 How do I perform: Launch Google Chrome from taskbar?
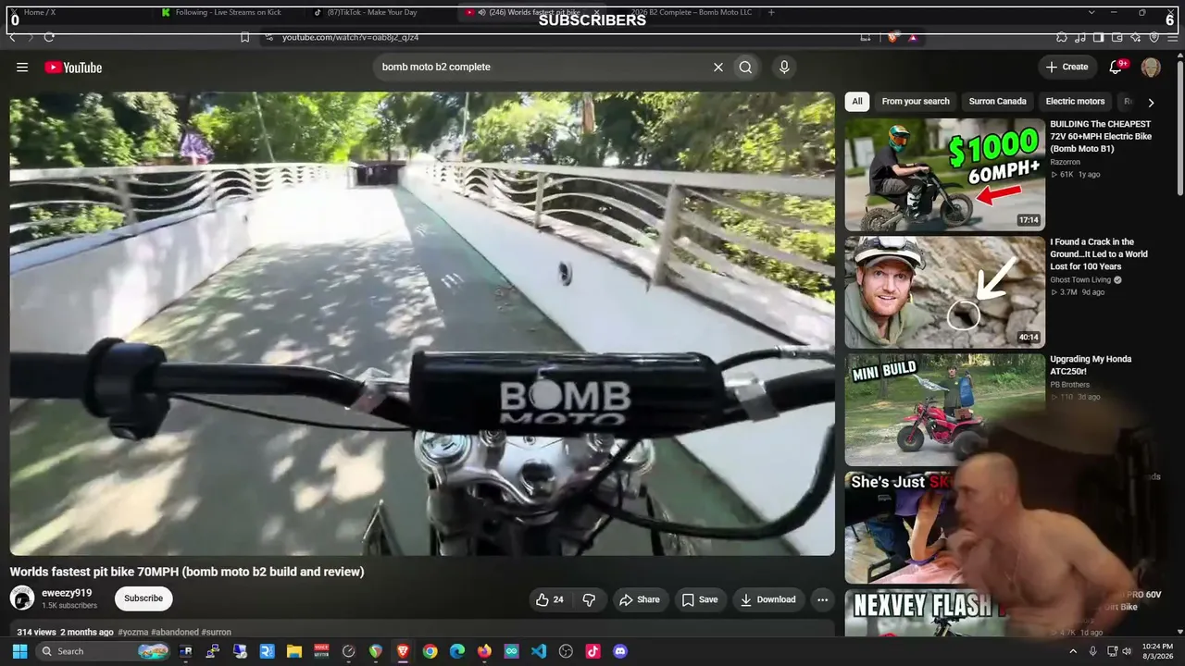click(430, 651)
